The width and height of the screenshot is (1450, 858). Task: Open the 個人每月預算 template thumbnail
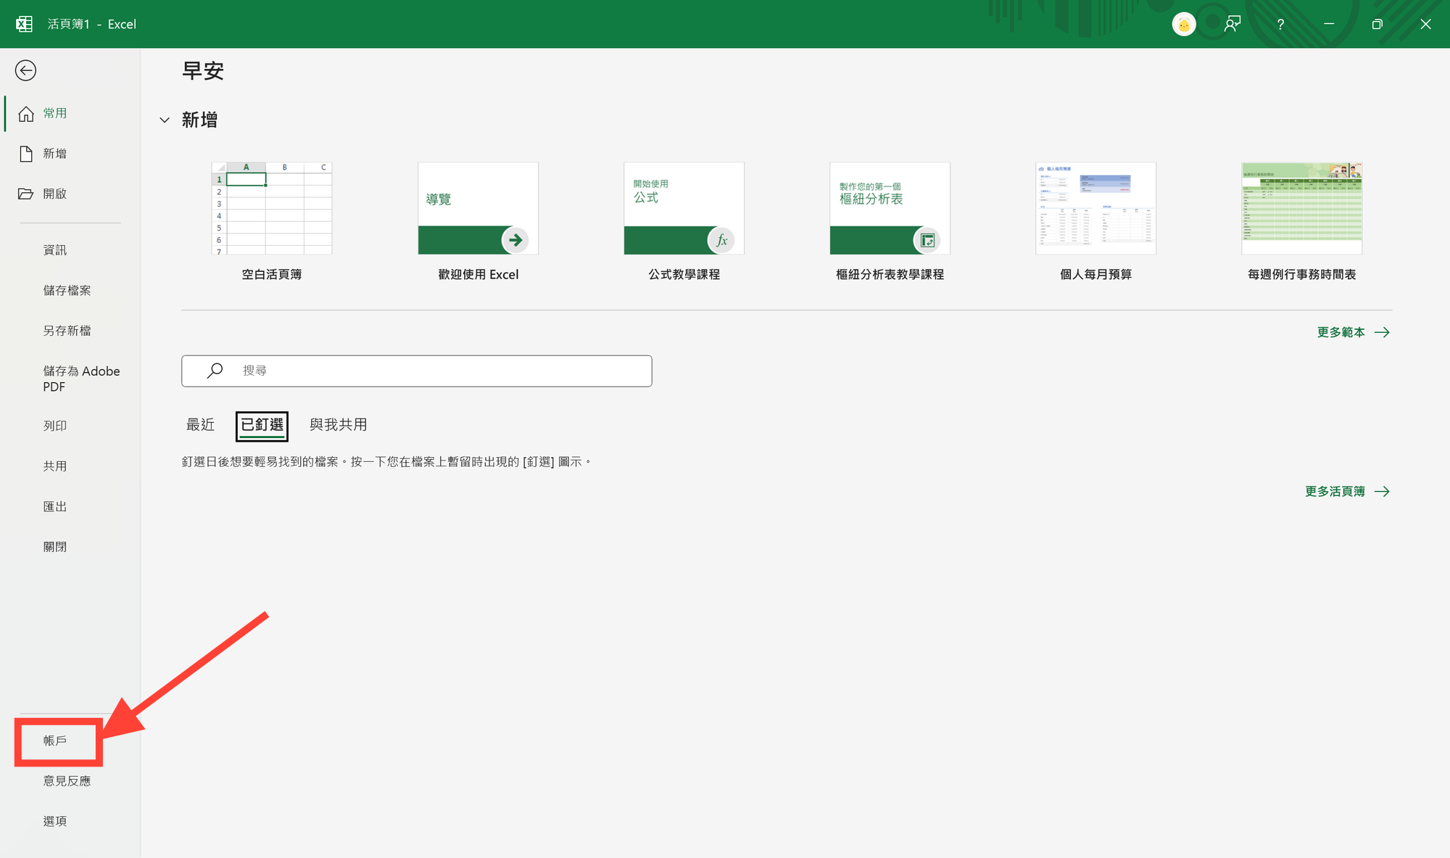[x=1095, y=209]
